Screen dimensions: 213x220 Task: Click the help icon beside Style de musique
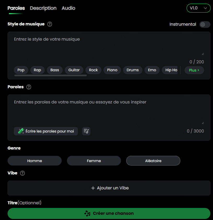50,24
